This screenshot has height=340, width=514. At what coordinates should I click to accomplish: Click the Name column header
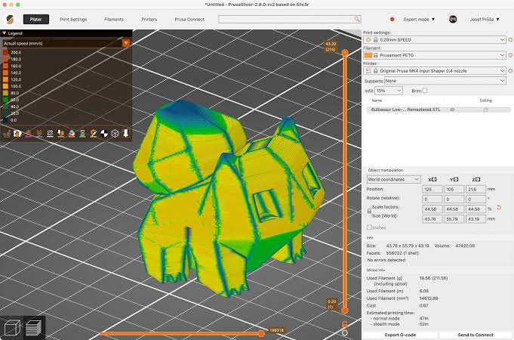(x=377, y=100)
